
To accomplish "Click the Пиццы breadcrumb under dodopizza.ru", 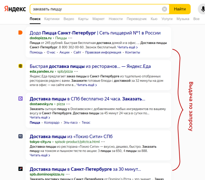I will 61,38.
